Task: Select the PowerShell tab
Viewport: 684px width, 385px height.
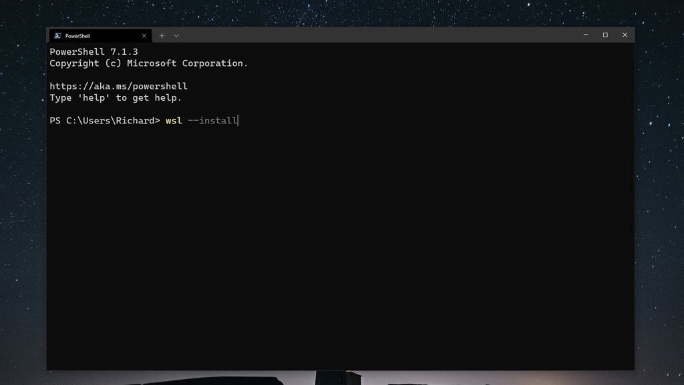Action: click(100, 36)
